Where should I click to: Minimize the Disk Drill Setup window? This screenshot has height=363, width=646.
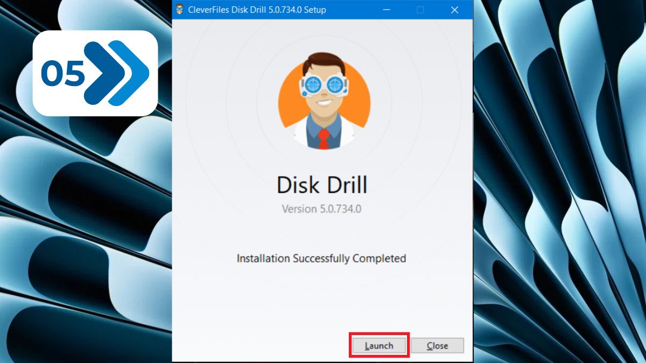(x=386, y=10)
